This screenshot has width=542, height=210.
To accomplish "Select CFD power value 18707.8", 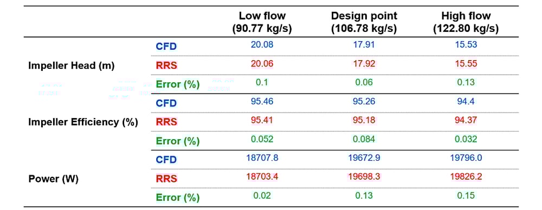I will click(x=262, y=158).
